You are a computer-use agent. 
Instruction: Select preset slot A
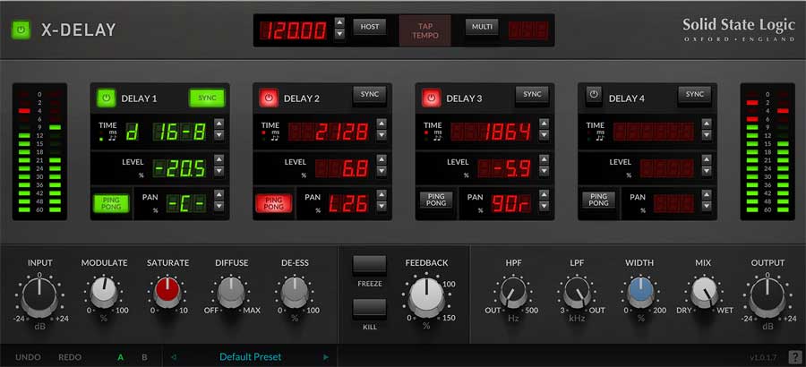pos(121,357)
